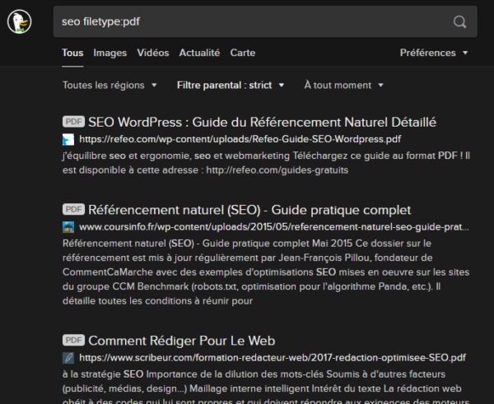Open SEO WordPress Guide du Référencement result
The height and width of the screenshot is (404, 494).
point(262,122)
